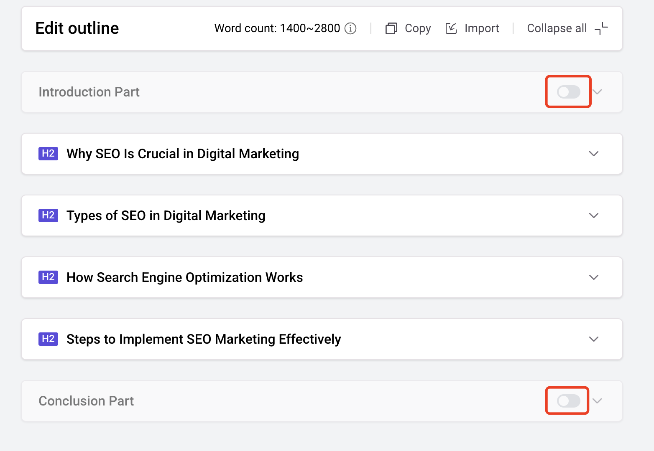Select heading Steps to Implement SEO Marketing Effectively
This screenshot has height=451, width=654.
204,339
